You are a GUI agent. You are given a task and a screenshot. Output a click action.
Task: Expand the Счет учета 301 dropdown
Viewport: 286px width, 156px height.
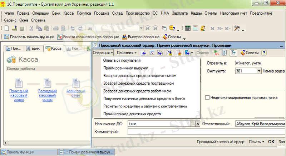[x=259, y=71]
